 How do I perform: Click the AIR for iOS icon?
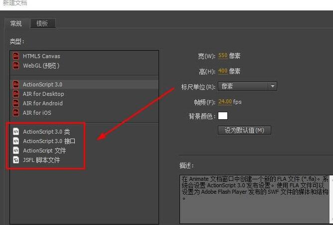pyautogui.click(x=16, y=113)
